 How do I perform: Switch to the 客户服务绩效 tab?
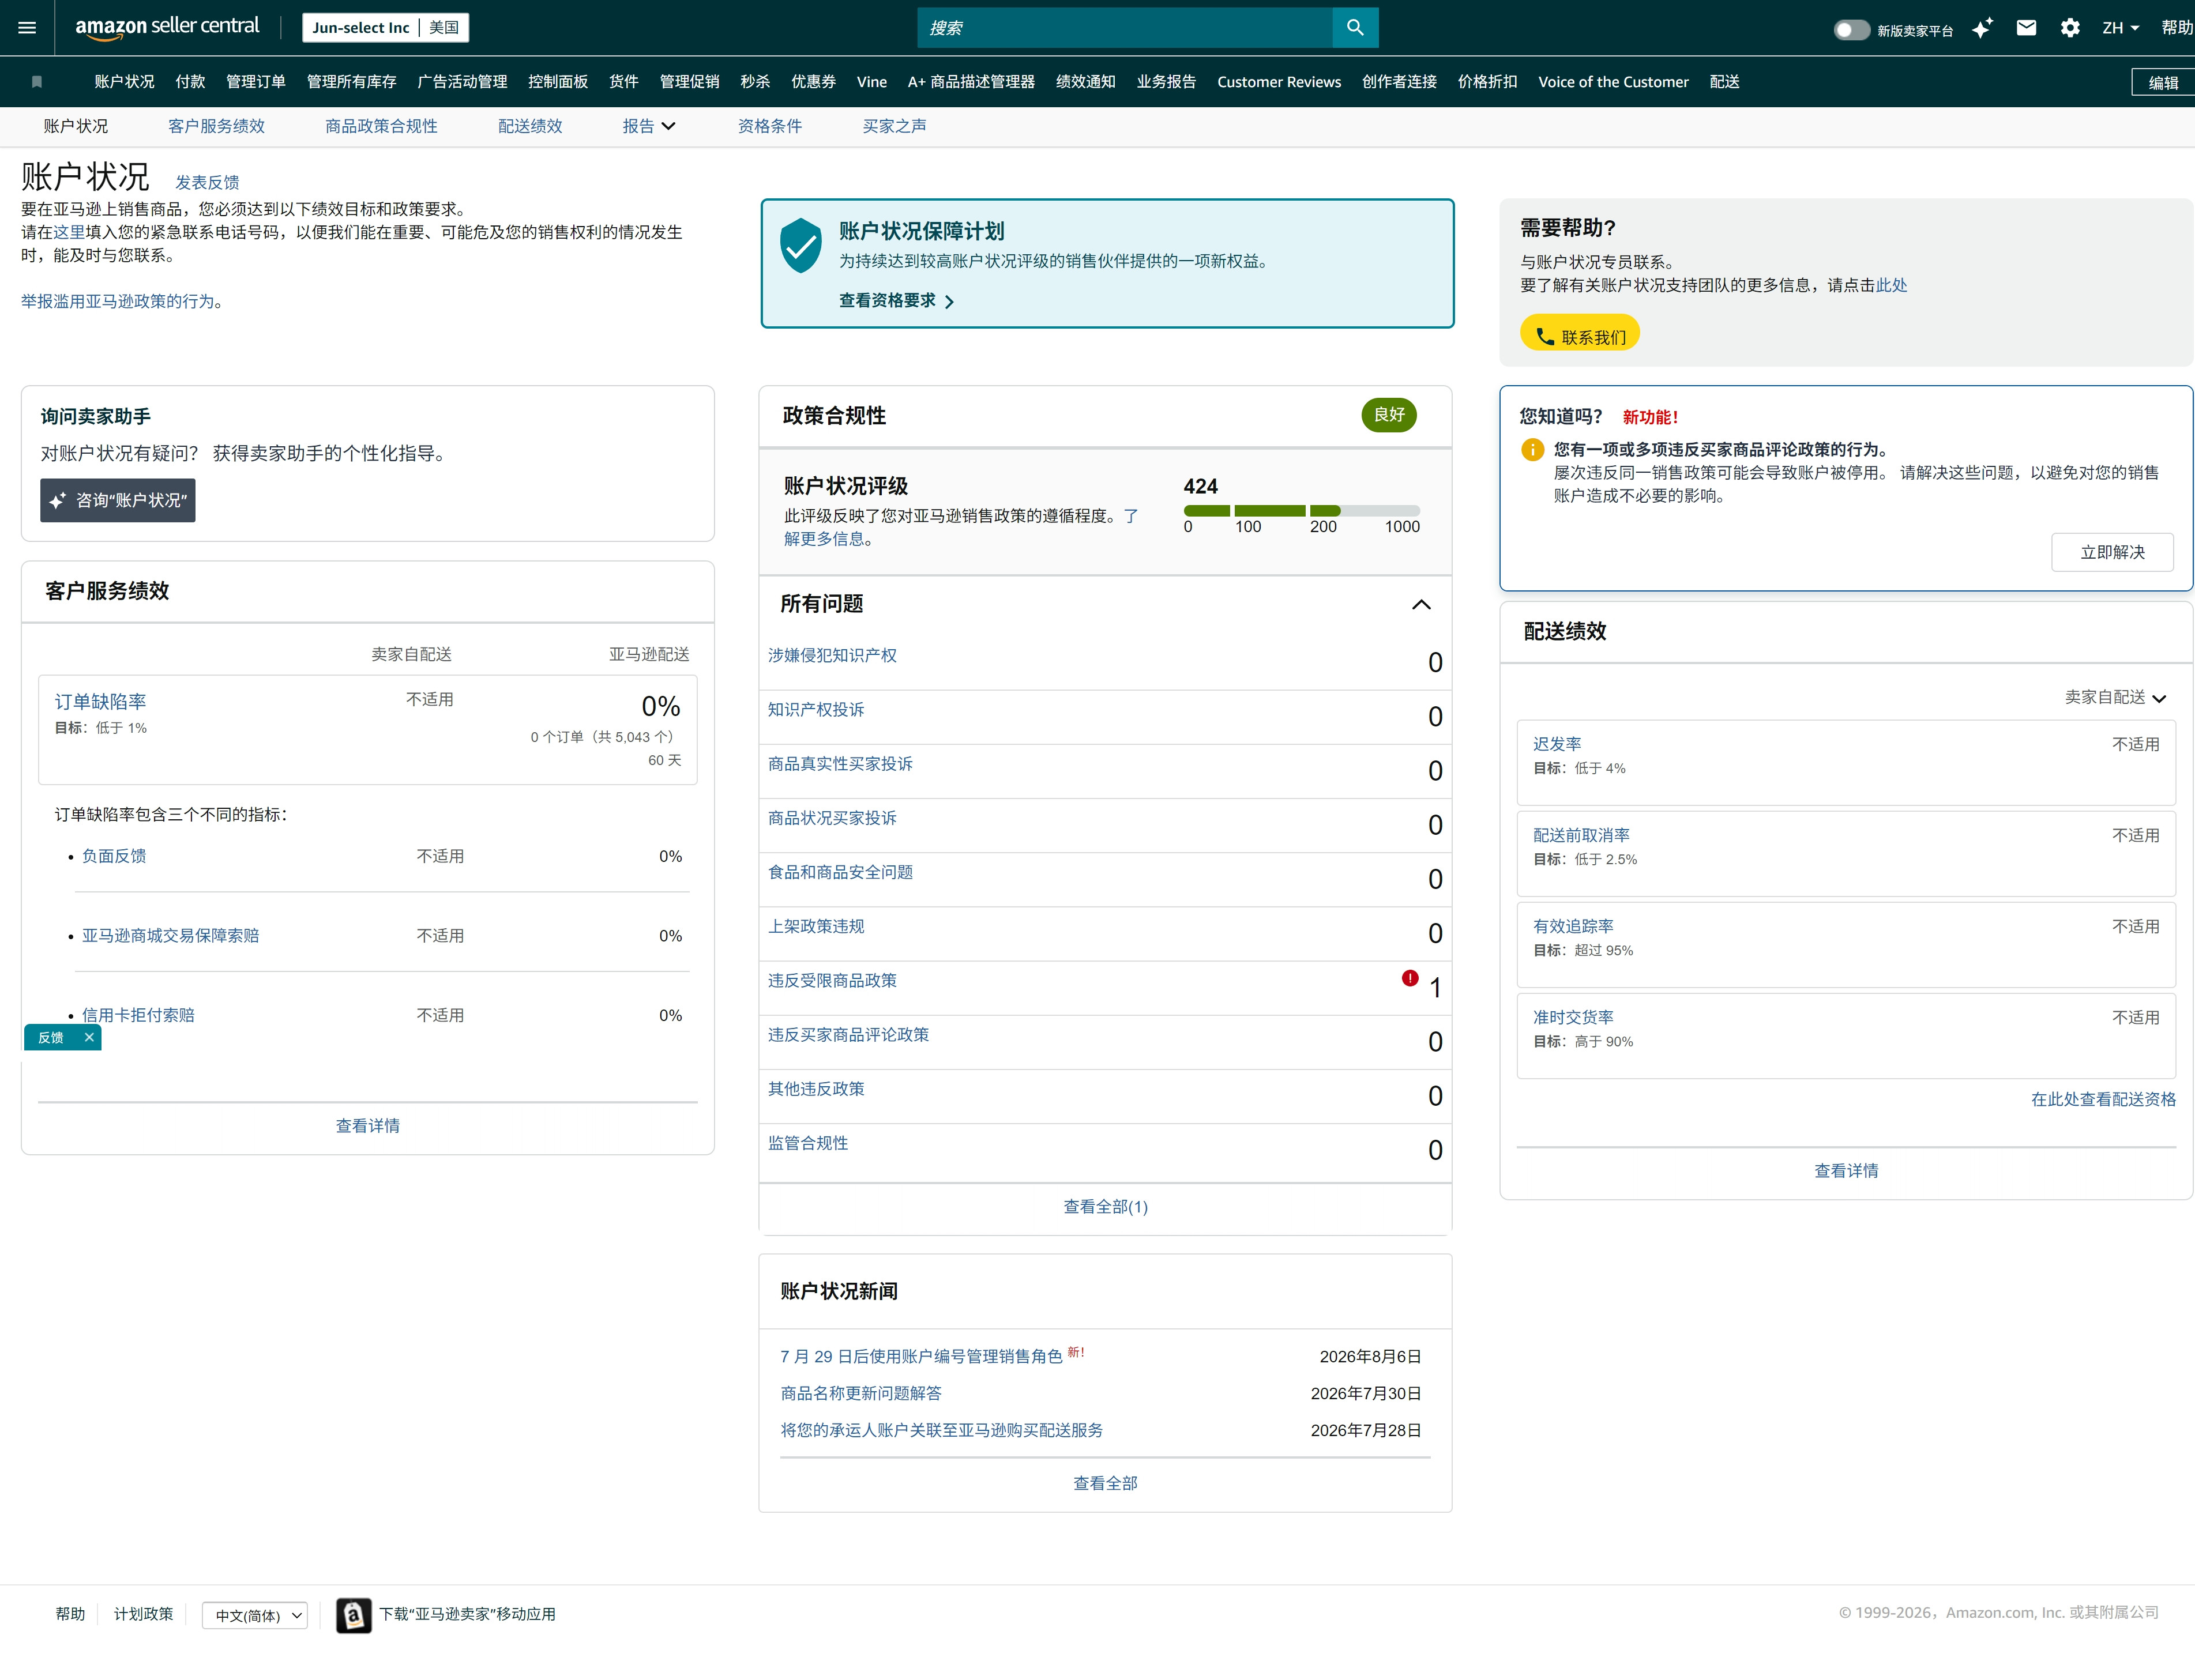[216, 126]
